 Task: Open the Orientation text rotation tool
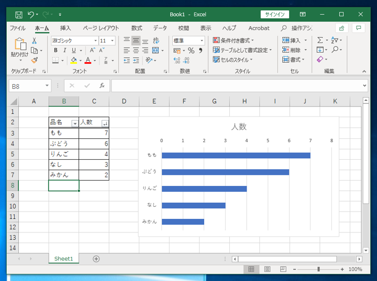click(x=149, y=60)
